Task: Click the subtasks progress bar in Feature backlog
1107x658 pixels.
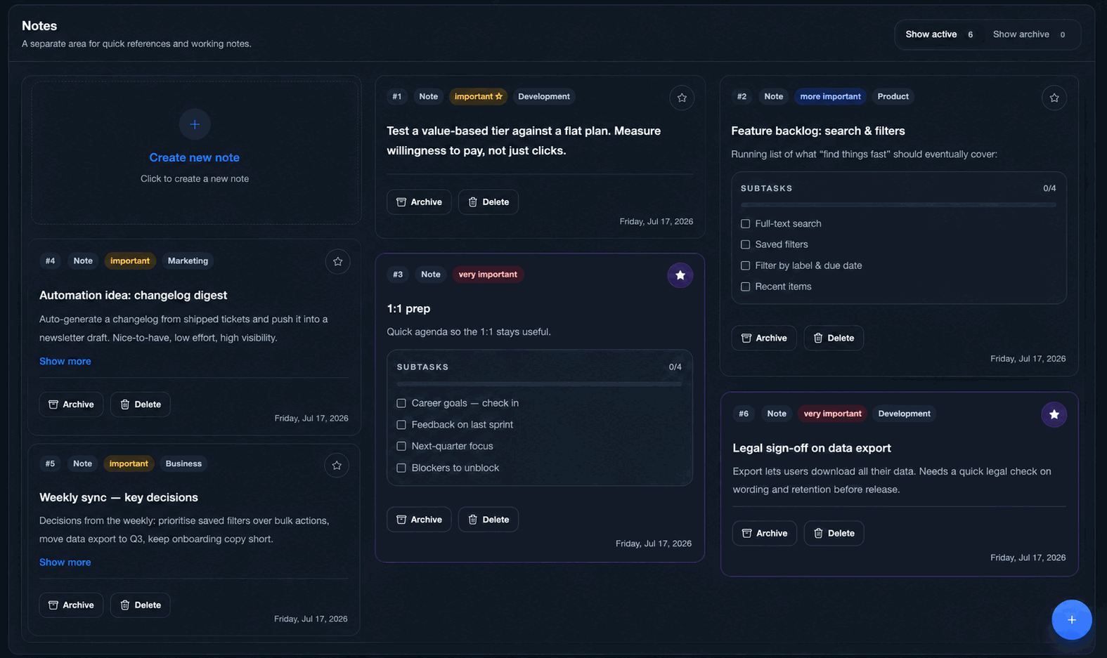Action: pyautogui.click(x=898, y=205)
